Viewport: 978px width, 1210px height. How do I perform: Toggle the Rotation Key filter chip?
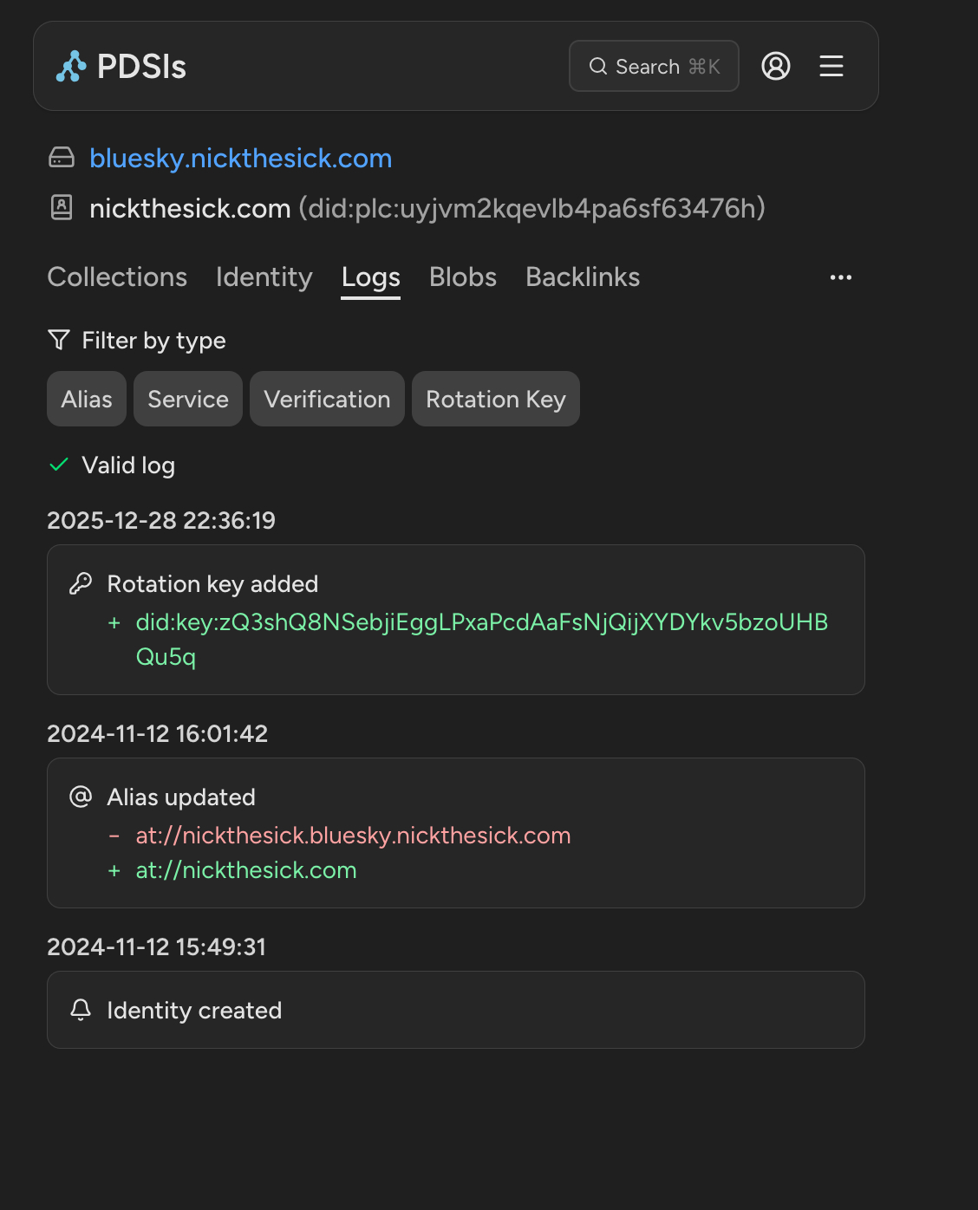coord(495,399)
